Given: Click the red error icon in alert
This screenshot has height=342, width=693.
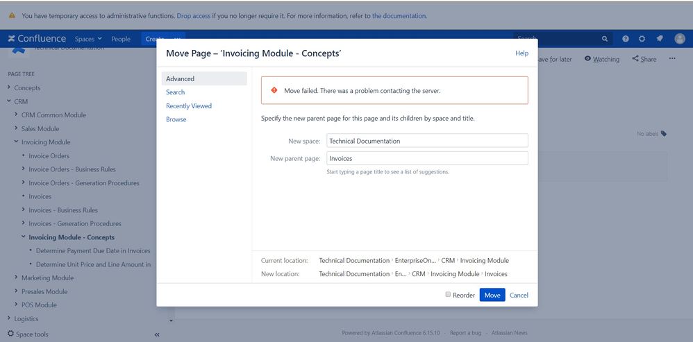Looking at the screenshot, I should point(274,90).
